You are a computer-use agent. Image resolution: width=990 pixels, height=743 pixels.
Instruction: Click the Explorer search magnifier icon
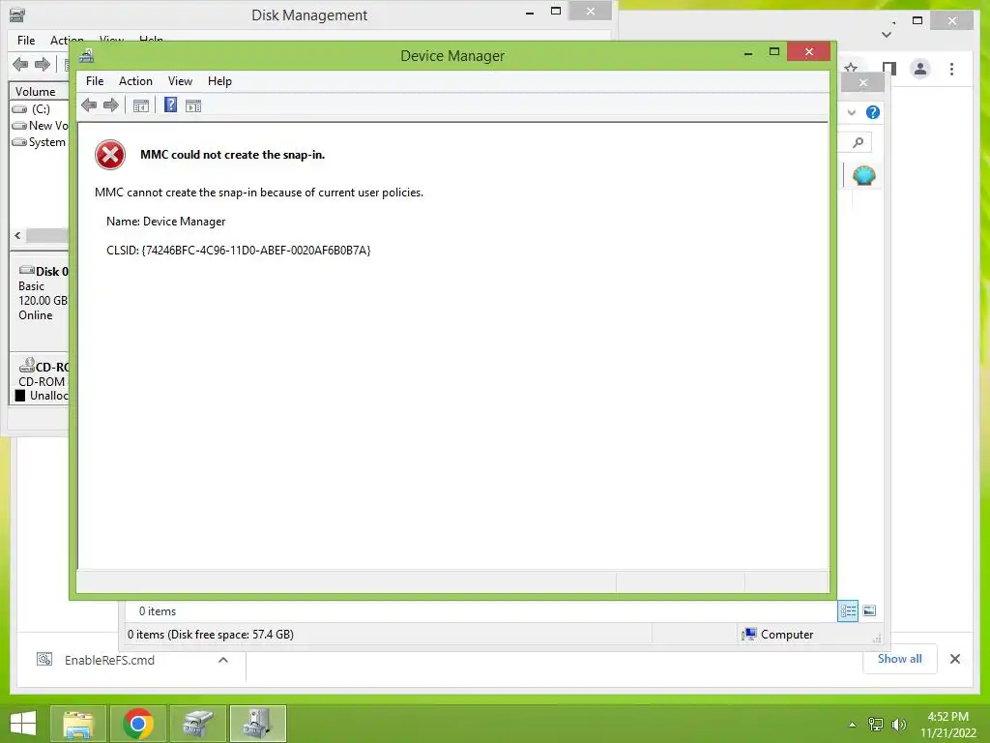[x=858, y=143]
